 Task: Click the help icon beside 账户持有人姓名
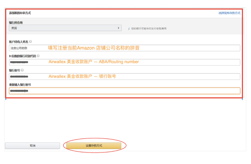click(30, 41)
